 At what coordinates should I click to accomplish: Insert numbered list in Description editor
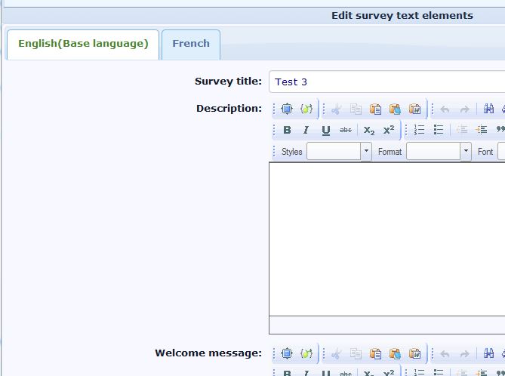pos(419,130)
